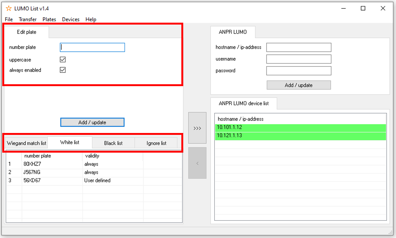Open the Devices menu
Screen dimensions: 396x238
pyautogui.click(x=71, y=19)
